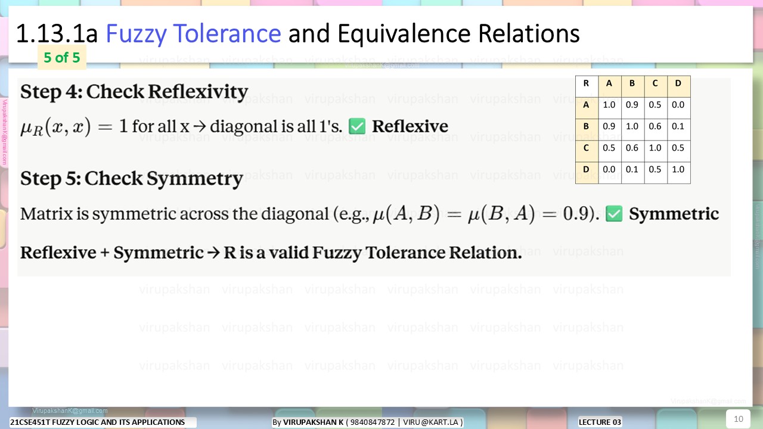Click the 1.0 cell in row B
Screen dimensions: 763x429
pyautogui.click(x=632, y=130)
